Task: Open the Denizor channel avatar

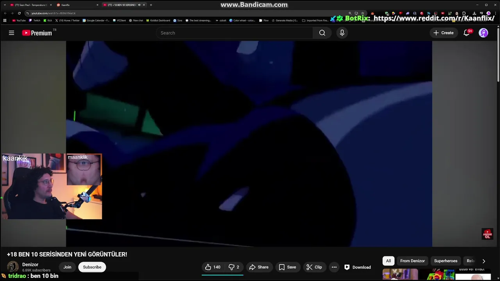Action: (x=13, y=267)
